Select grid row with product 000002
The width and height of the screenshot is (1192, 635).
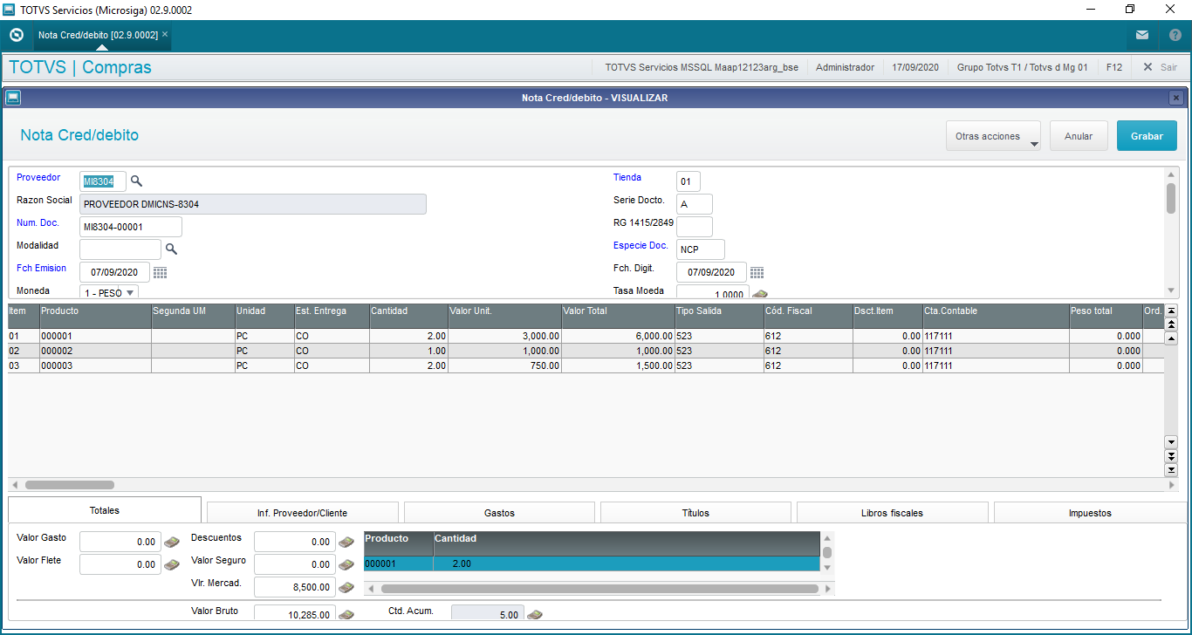[586, 351]
